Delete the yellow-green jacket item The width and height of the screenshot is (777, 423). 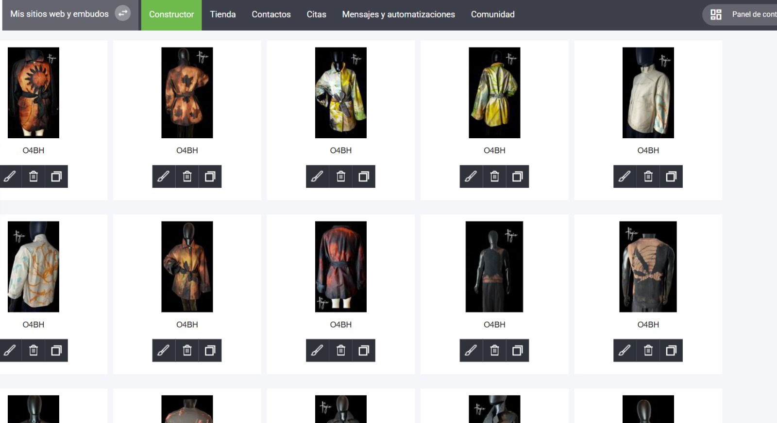click(494, 177)
